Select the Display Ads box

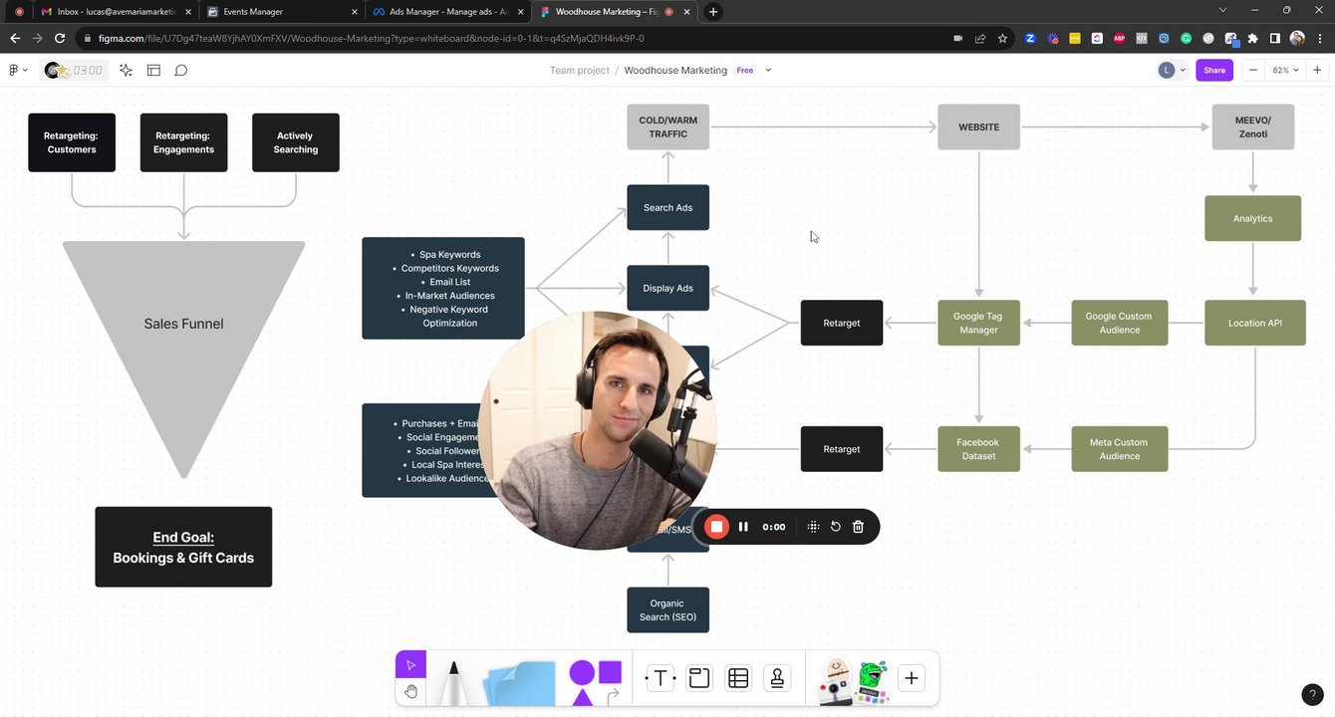[667, 288]
